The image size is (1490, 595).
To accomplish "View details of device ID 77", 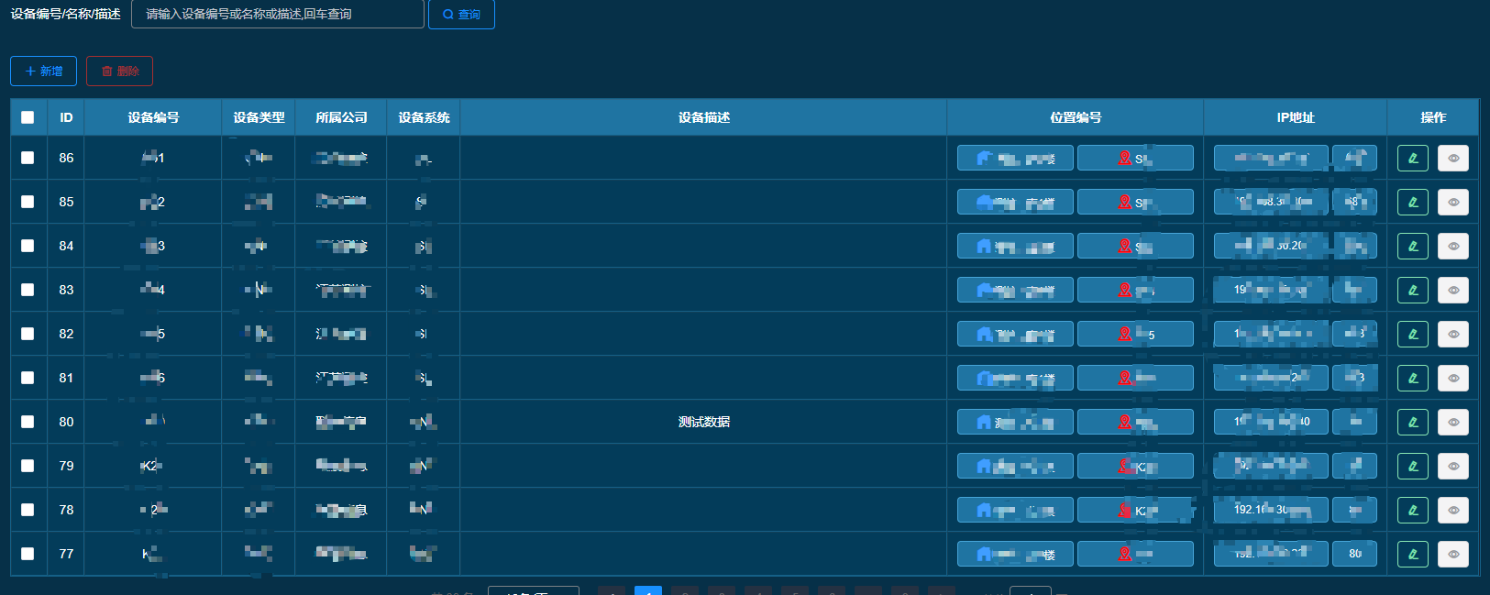I will tap(1453, 554).
